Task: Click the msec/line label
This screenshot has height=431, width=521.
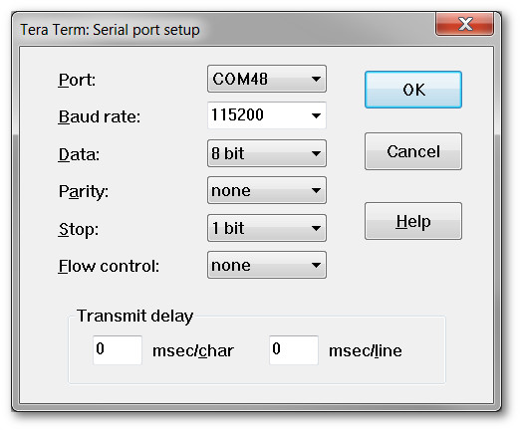Action: (x=366, y=351)
